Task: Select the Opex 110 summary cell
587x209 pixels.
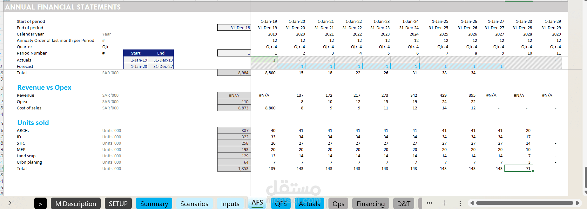Action: pos(234,101)
